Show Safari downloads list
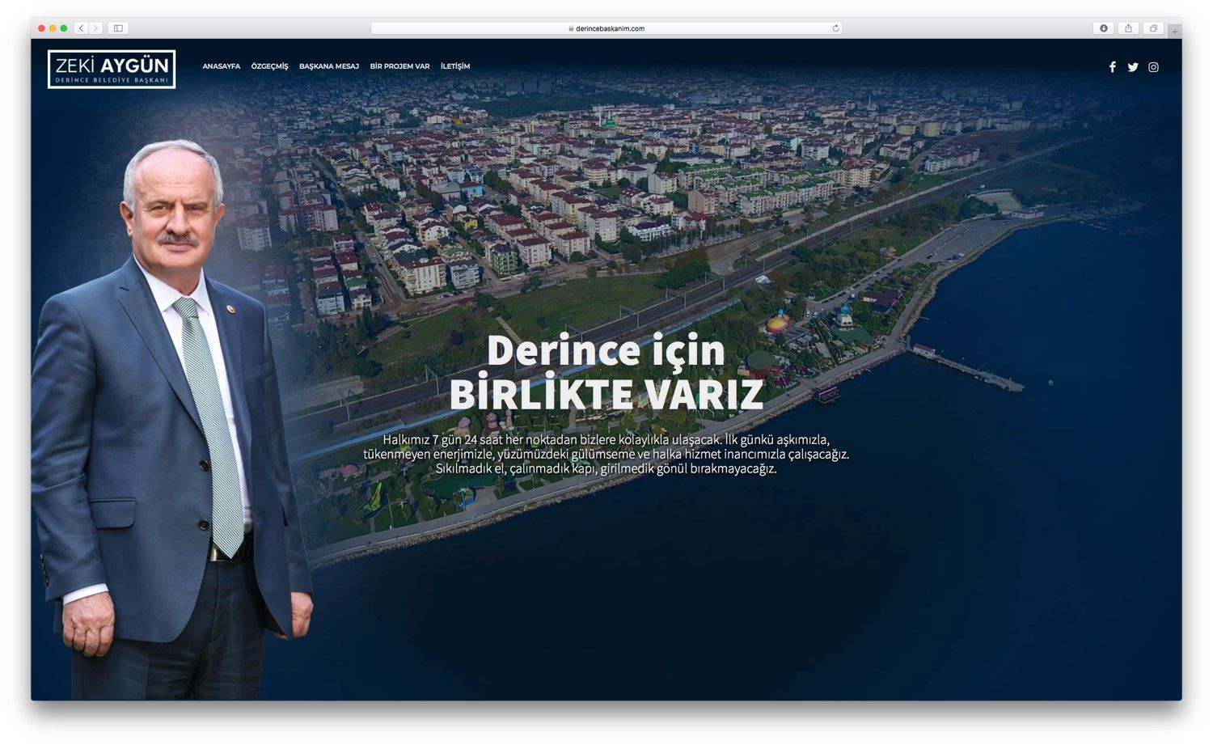1213x745 pixels. pyautogui.click(x=1103, y=28)
